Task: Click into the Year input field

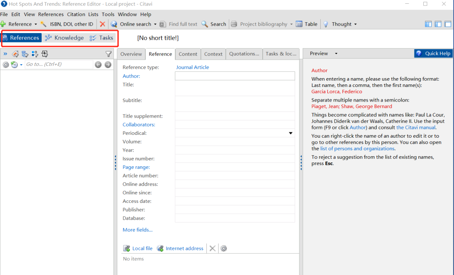Action: pos(235,150)
